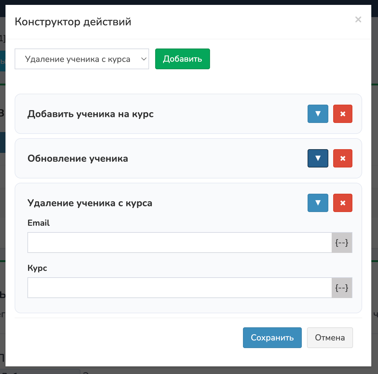Click the Курс field label
Viewport: 378px width, 374px height.
click(x=37, y=268)
